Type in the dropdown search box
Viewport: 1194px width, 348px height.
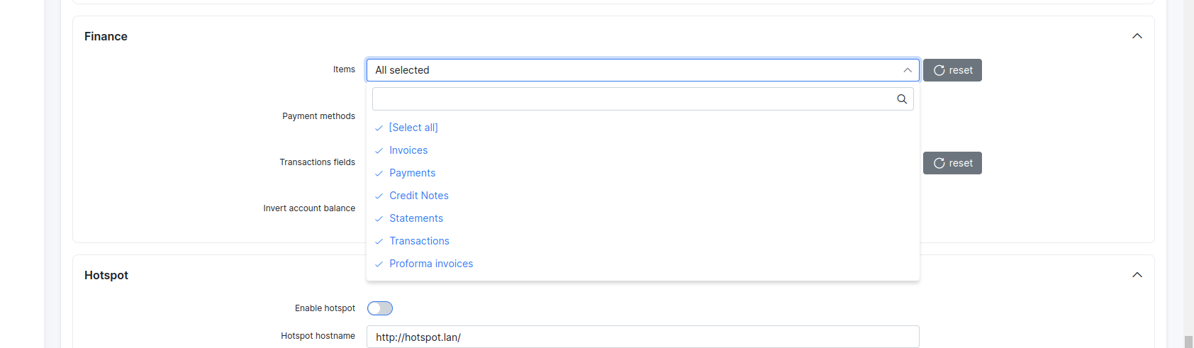coord(631,99)
